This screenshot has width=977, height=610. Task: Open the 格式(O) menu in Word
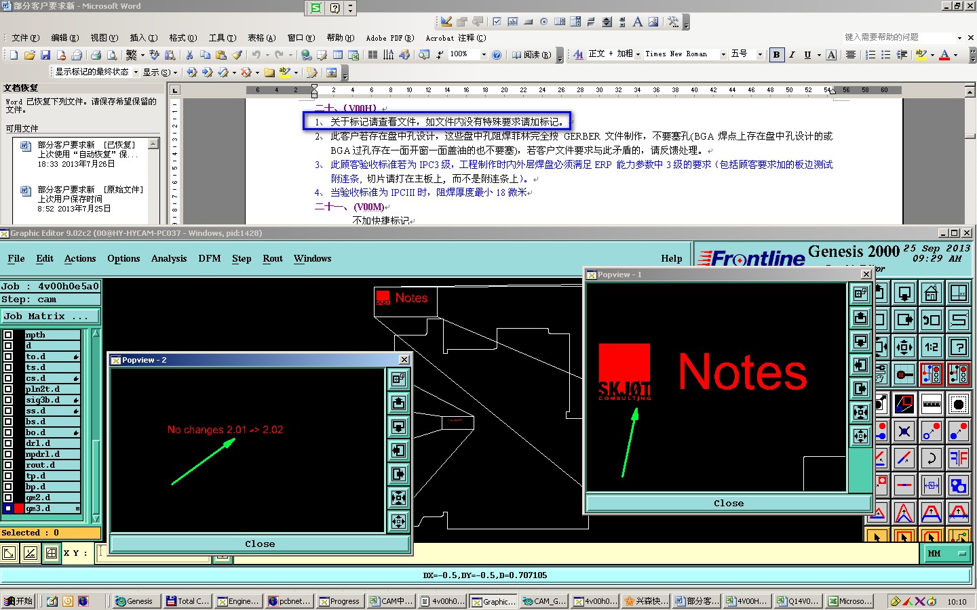[183, 38]
